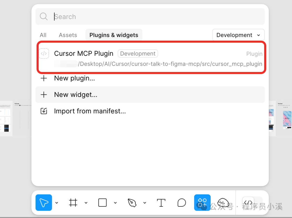Switch to the Assets tab
This screenshot has width=292, height=218.
[68, 35]
